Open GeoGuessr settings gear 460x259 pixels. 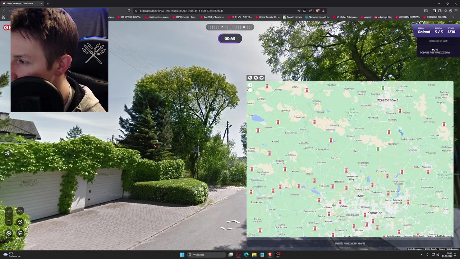9,233
